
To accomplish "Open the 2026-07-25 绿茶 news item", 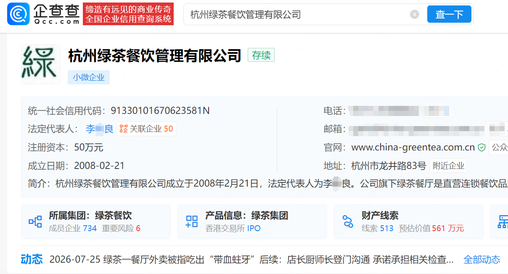I will coord(251,259).
